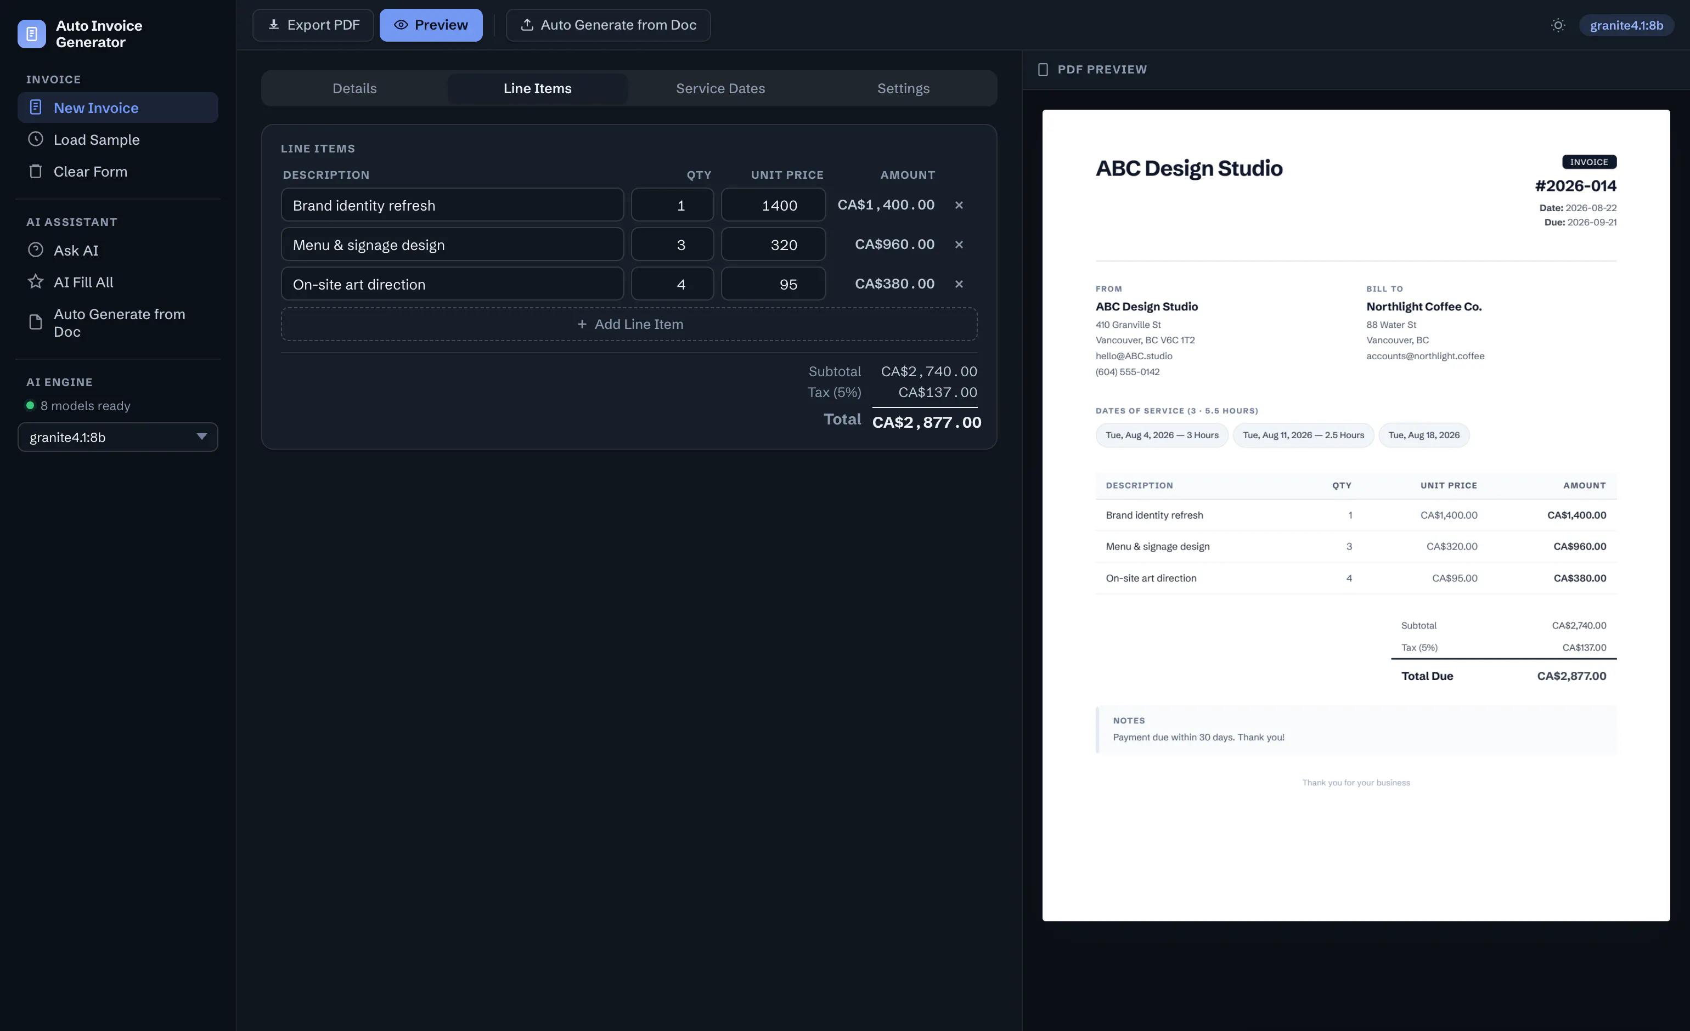Click the unit price field showing 95
The width and height of the screenshot is (1690, 1031).
coord(774,284)
